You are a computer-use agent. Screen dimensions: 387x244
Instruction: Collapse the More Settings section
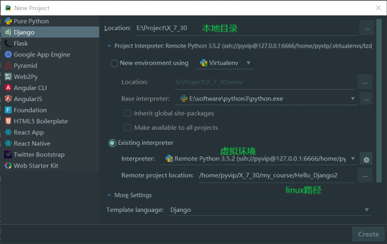pos(109,195)
